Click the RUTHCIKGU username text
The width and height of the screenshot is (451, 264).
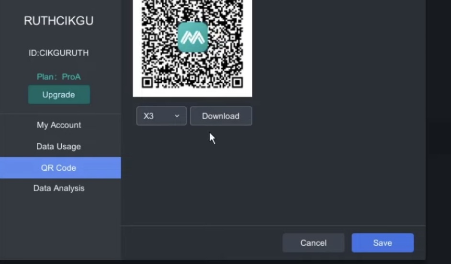tap(59, 21)
